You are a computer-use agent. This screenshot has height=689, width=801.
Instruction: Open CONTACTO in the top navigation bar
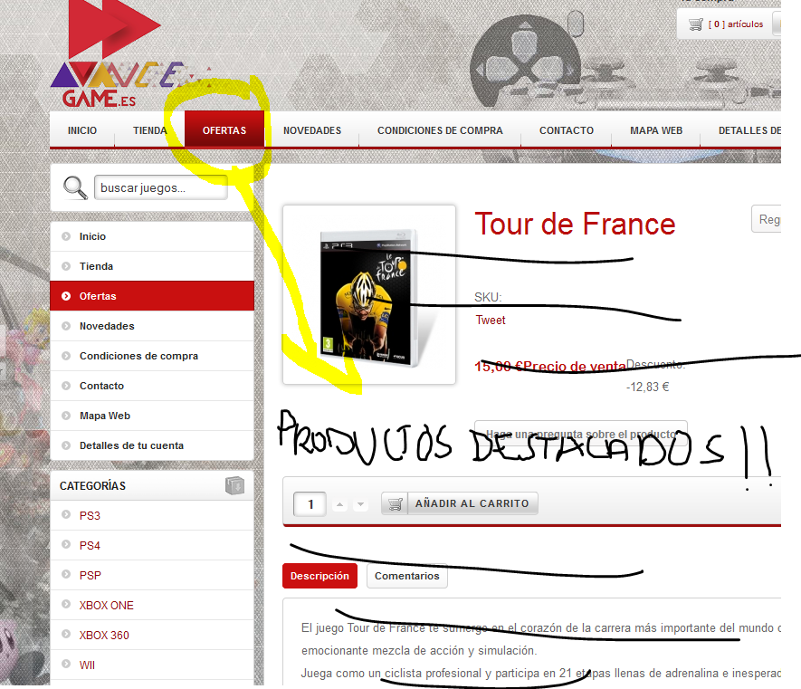[x=567, y=130]
